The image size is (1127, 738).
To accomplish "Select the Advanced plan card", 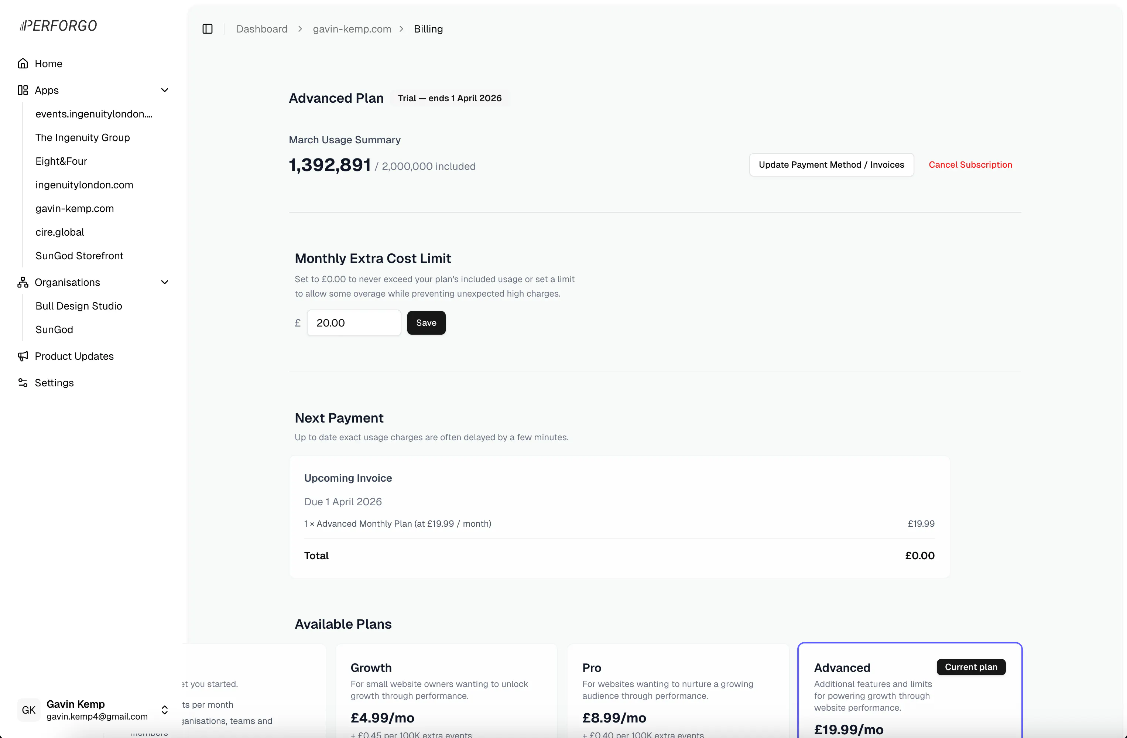I will point(910,691).
